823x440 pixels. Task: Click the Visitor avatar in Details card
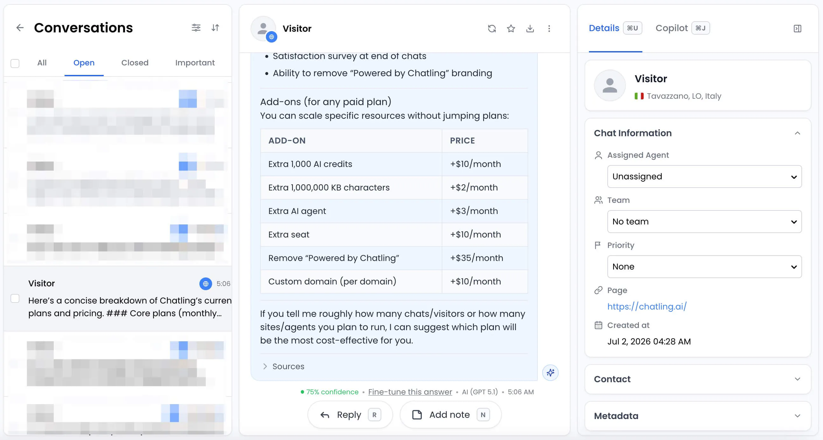pyautogui.click(x=610, y=85)
